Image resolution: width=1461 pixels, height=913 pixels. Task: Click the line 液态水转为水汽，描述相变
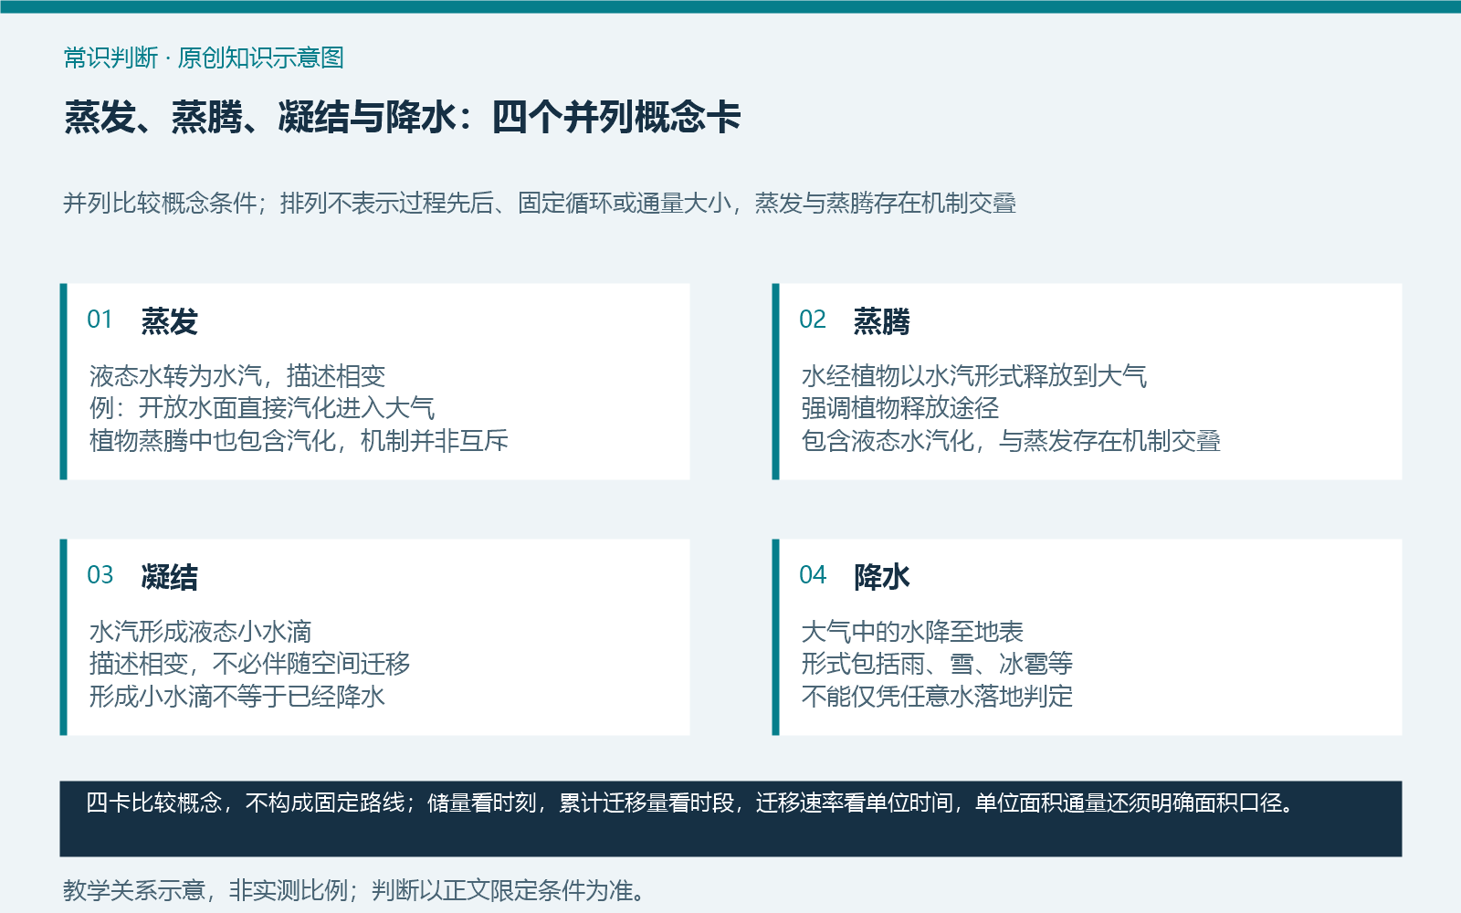tap(237, 375)
